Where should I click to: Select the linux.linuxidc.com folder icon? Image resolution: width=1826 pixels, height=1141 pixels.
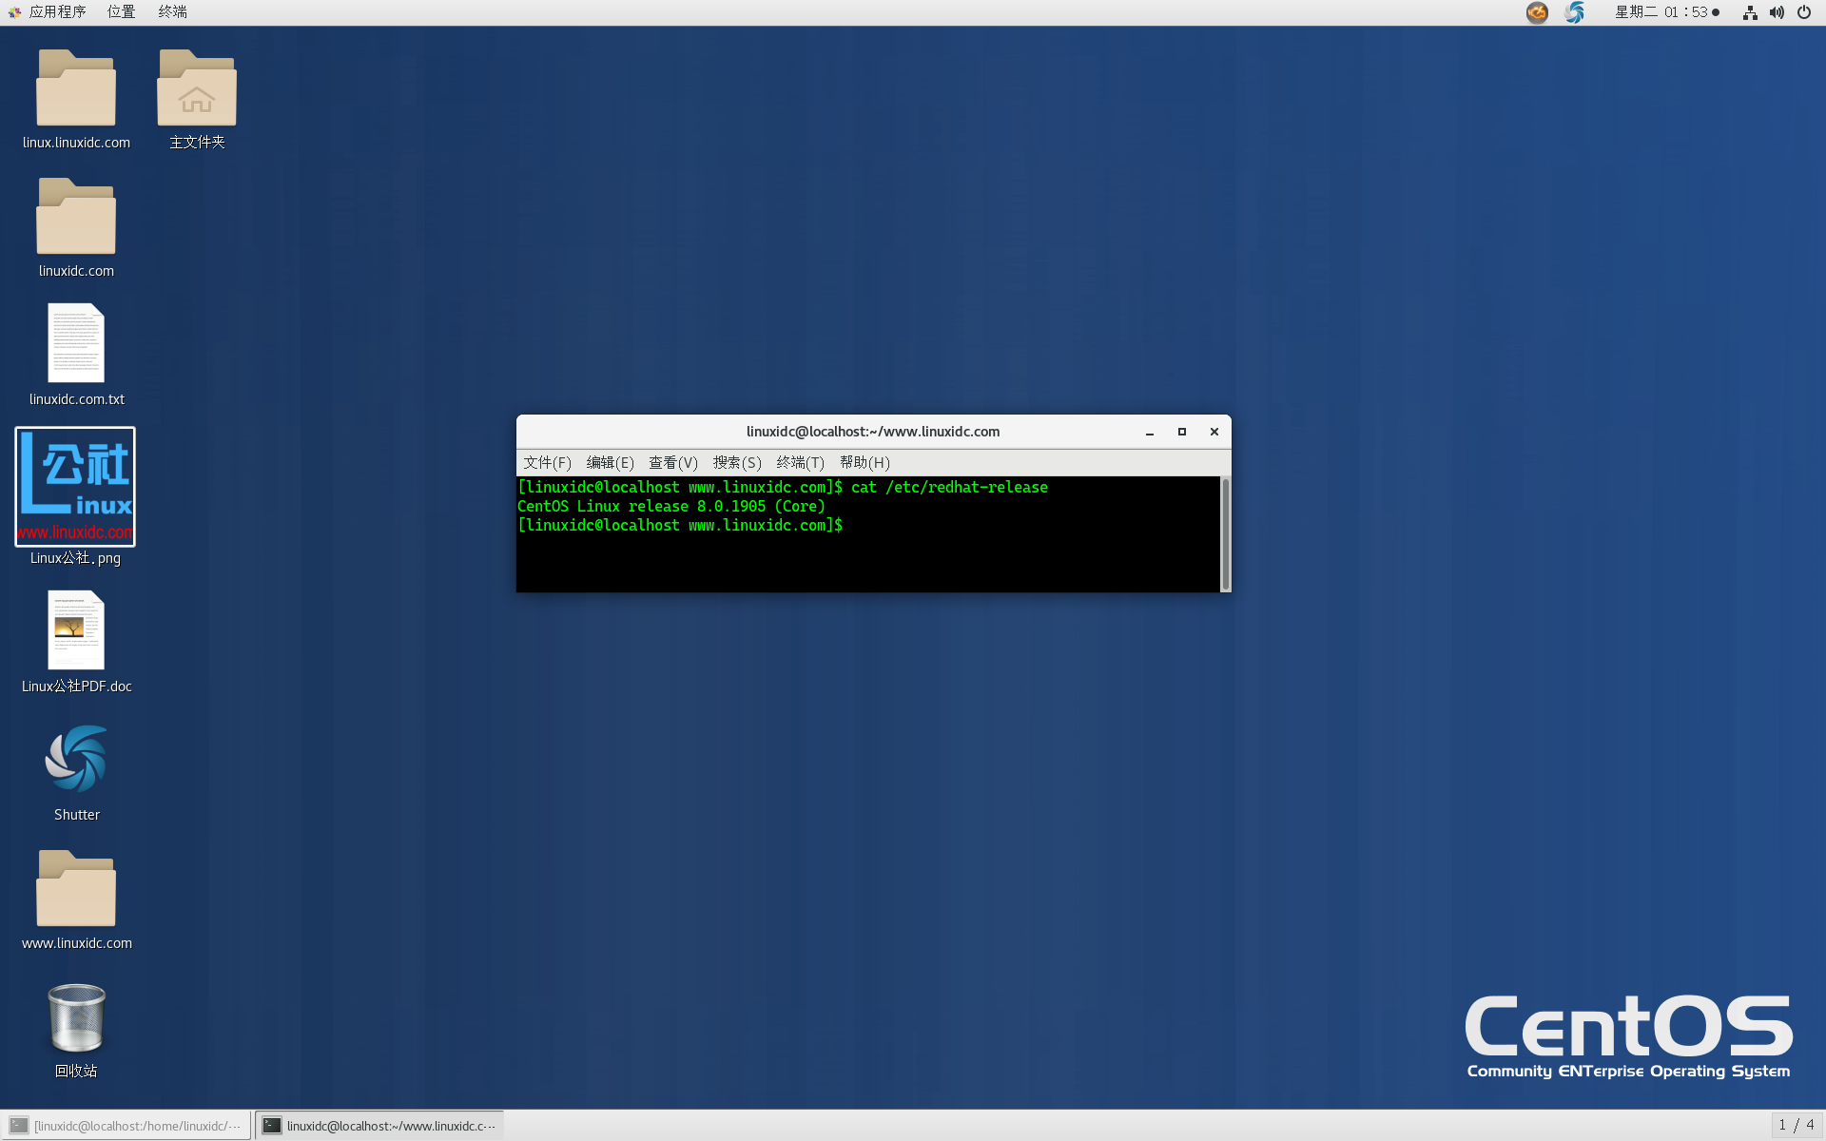point(76,87)
